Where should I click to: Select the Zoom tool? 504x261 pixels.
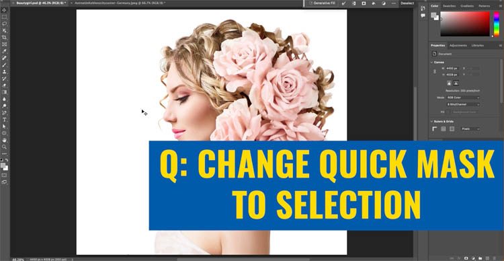coord(5,147)
